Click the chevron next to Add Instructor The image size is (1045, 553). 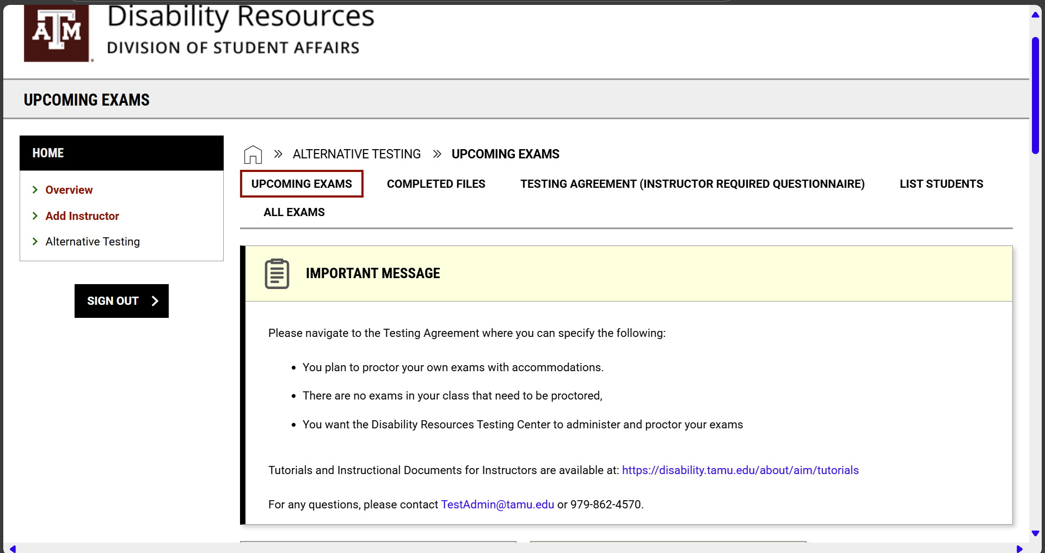[35, 216]
